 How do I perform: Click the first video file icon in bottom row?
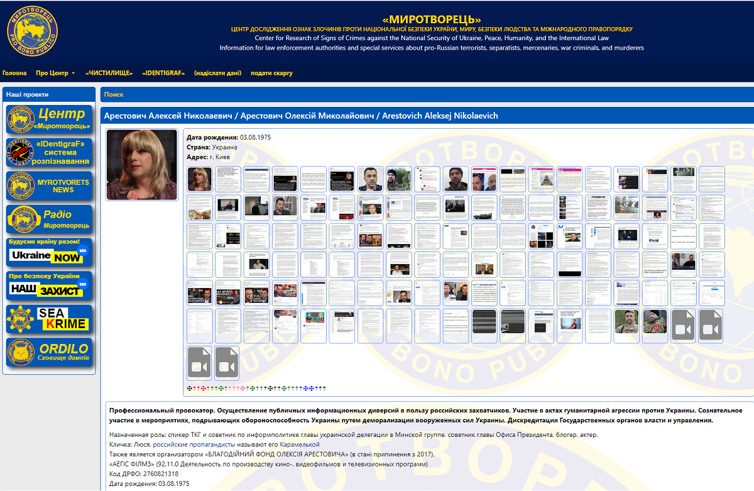pos(200,363)
